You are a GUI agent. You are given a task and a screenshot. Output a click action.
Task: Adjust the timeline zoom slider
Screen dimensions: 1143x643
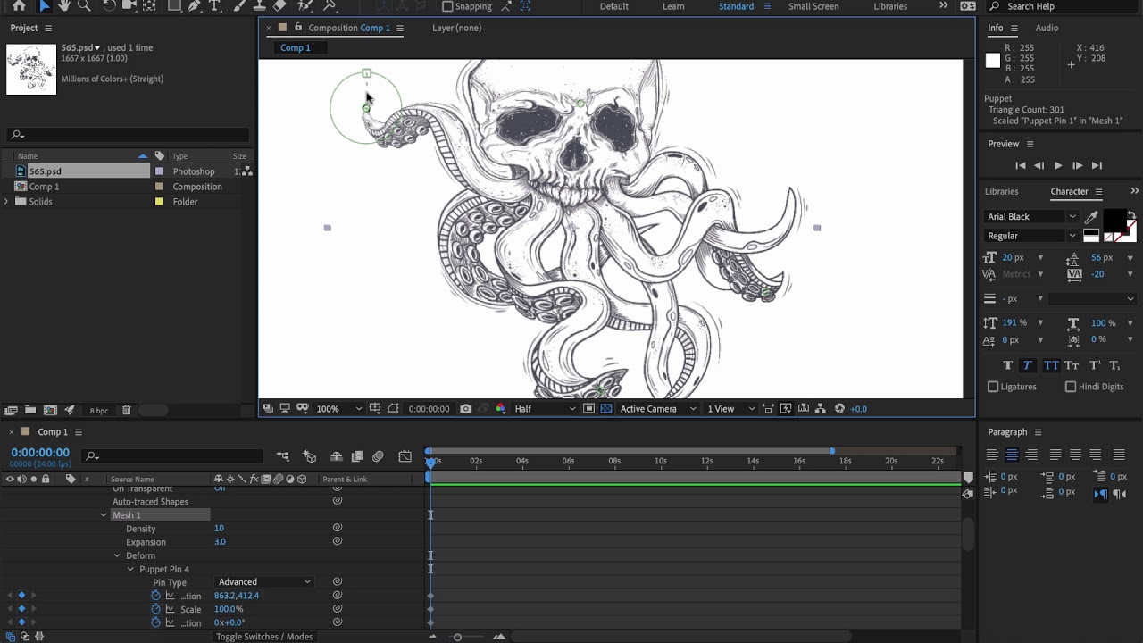tap(457, 637)
